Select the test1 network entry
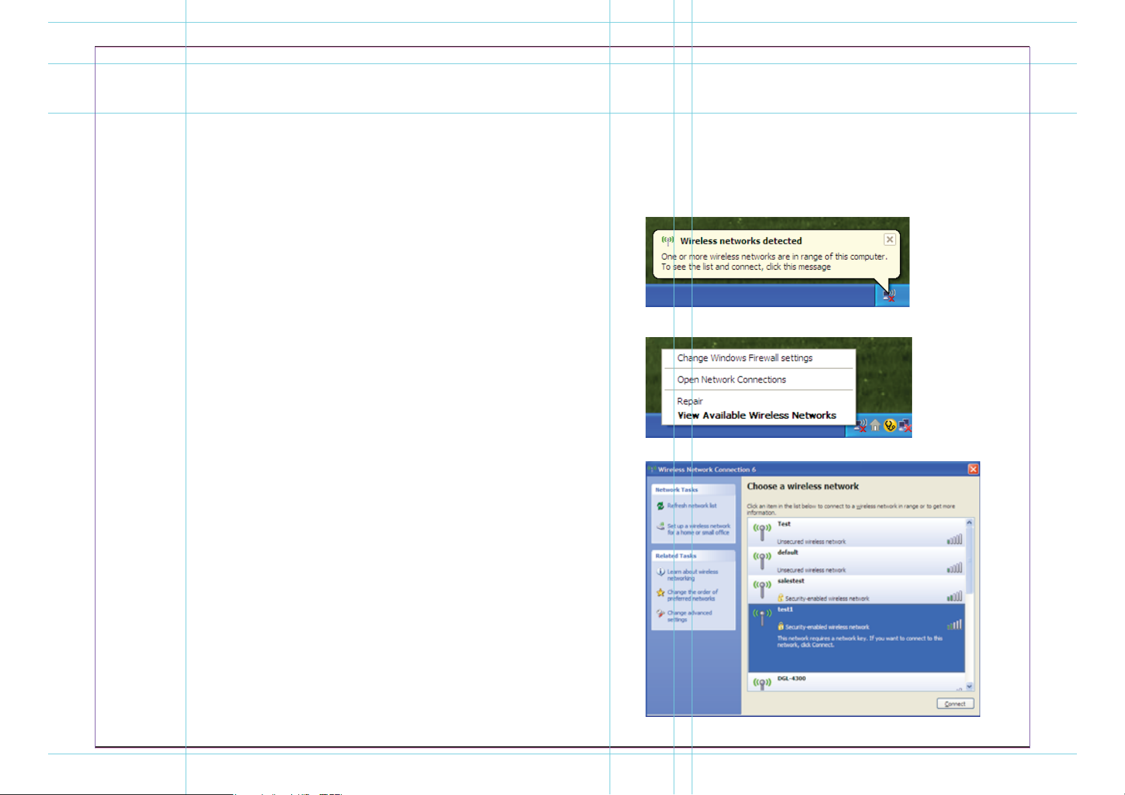Viewport: 1125px width, 795px height. pos(856,638)
